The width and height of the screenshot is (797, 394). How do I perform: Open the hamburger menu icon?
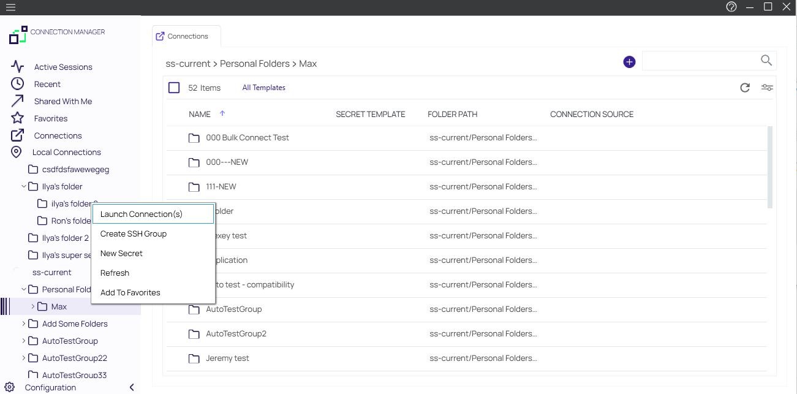click(10, 7)
